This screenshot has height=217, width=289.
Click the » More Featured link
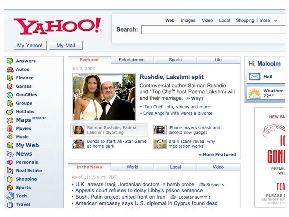217,155
